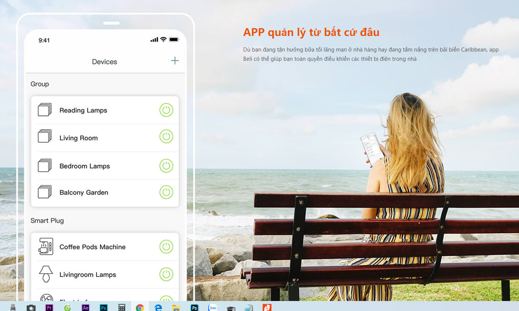The height and width of the screenshot is (311, 519).
Task: Click the Living Room group label
Action: click(x=79, y=138)
